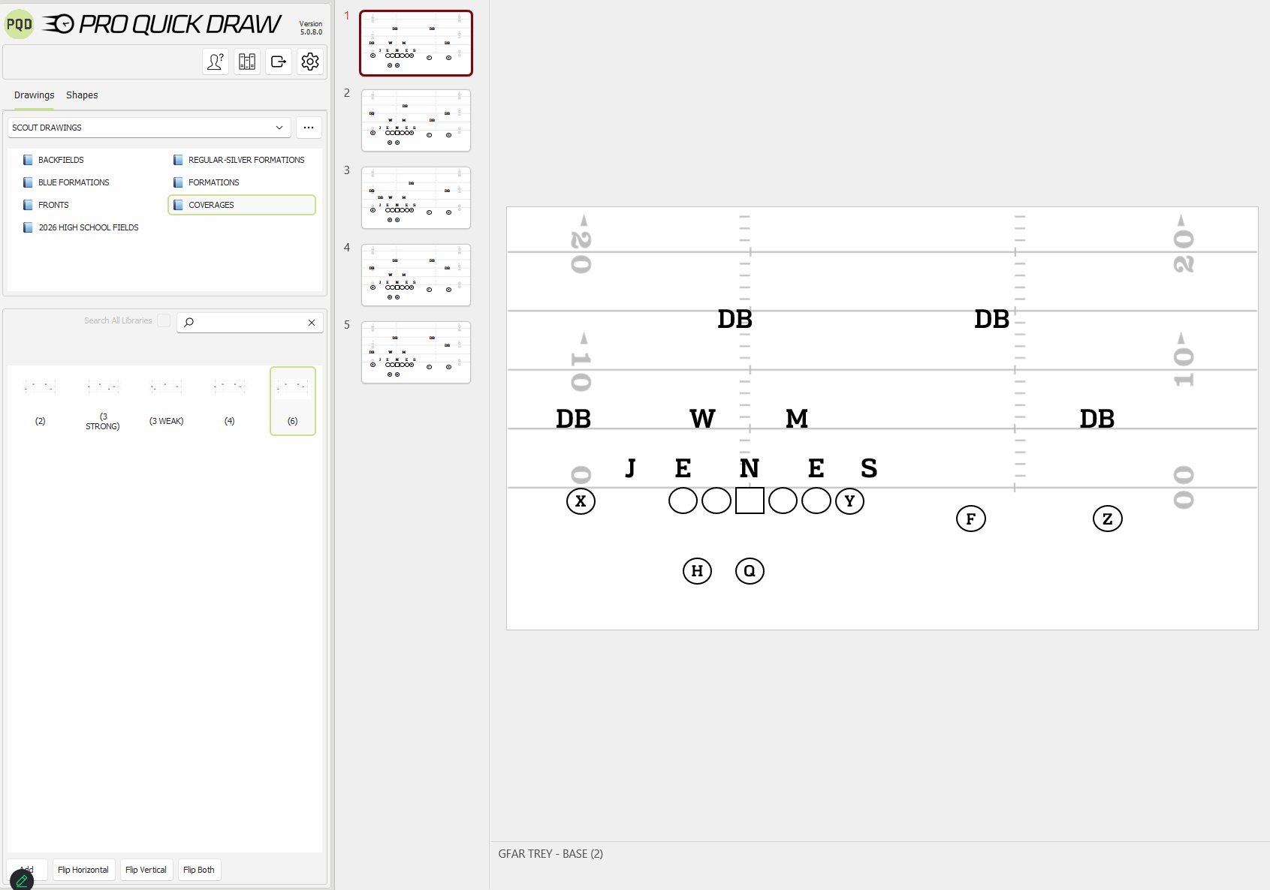Click the Flip Horizontal button

click(x=83, y=870)
